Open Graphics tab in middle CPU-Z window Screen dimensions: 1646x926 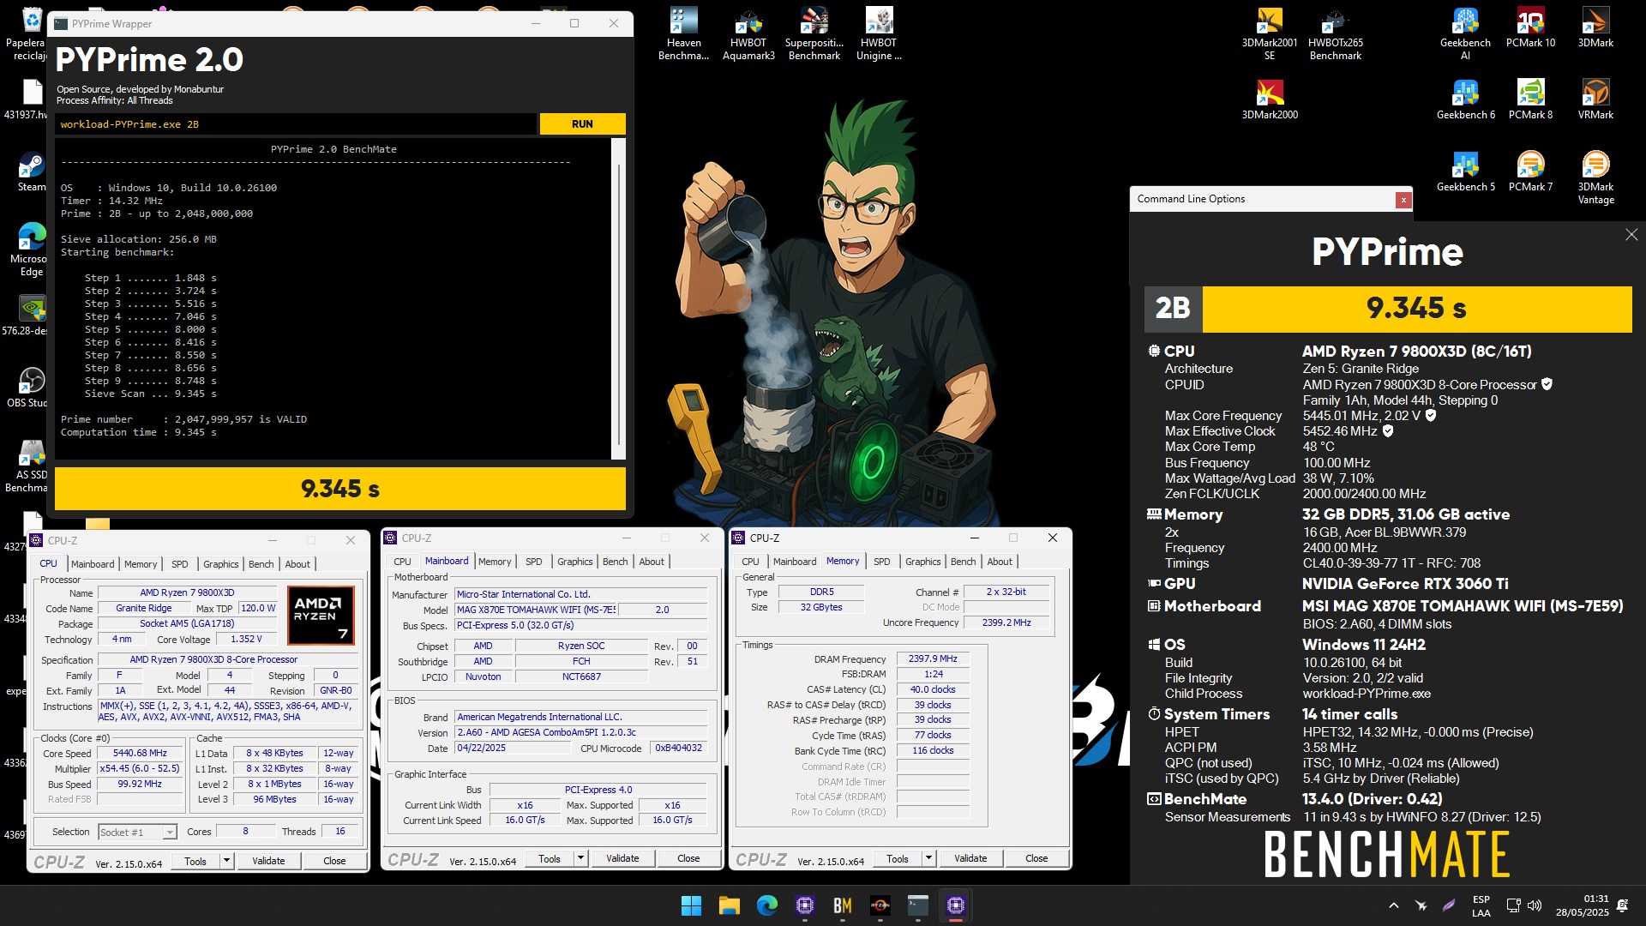click(574, 562)
